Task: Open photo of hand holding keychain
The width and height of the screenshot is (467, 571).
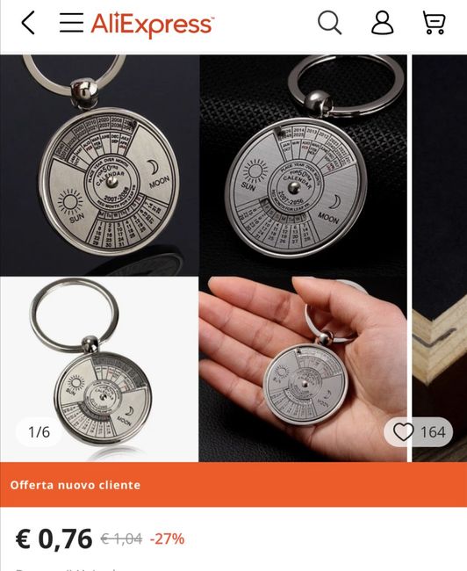Action: 303,369
